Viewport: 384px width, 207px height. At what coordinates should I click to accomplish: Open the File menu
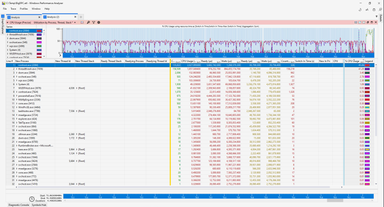click(x=5, y=9)
